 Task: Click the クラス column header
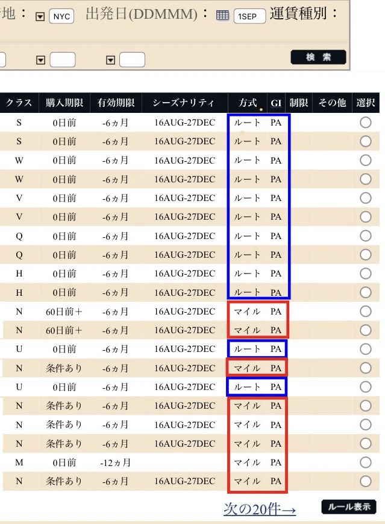(x=19, y=103)
